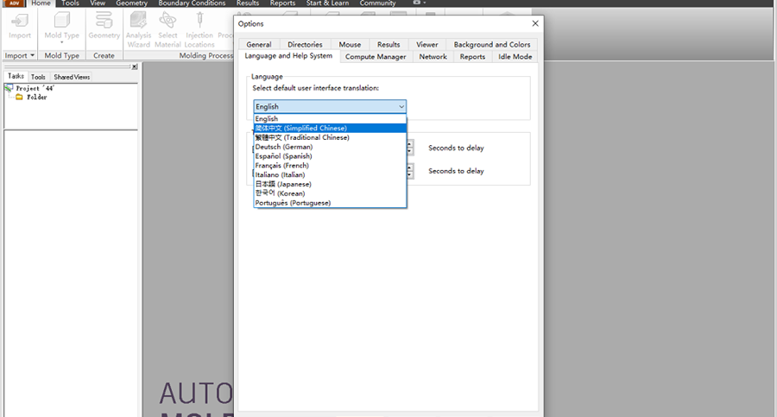Select Português (Portuguese) language
The image size is (777, 417).
coord(330,203)
